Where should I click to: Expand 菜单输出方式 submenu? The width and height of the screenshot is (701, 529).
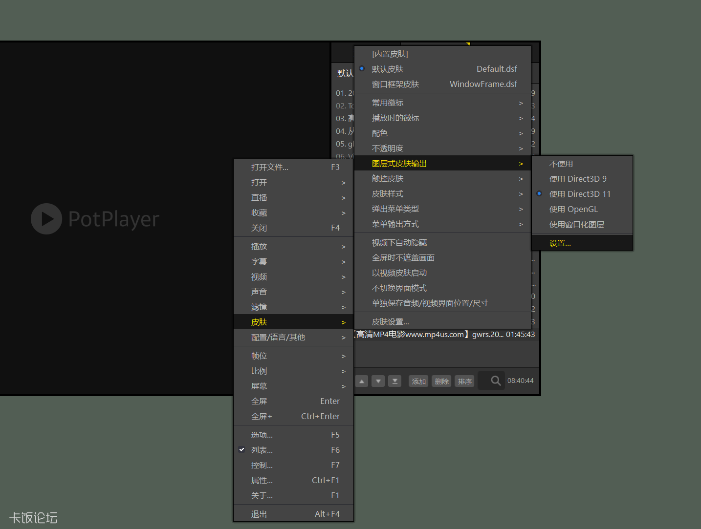[442, 224]
